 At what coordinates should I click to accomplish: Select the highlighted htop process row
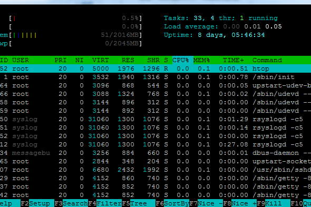pyautogui.click(x=155, y=68)
